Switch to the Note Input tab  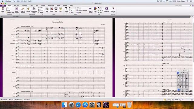point(16,5)
